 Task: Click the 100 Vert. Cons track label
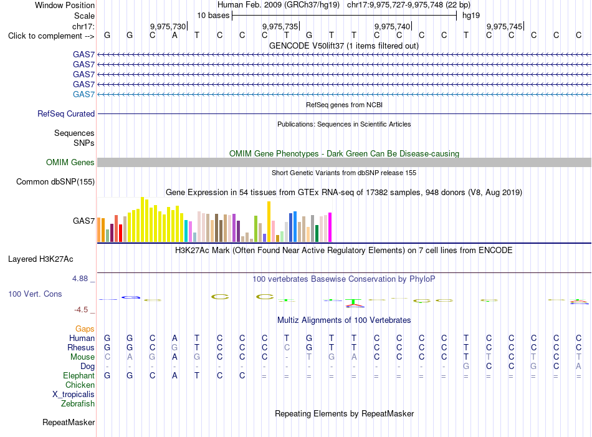35,294
